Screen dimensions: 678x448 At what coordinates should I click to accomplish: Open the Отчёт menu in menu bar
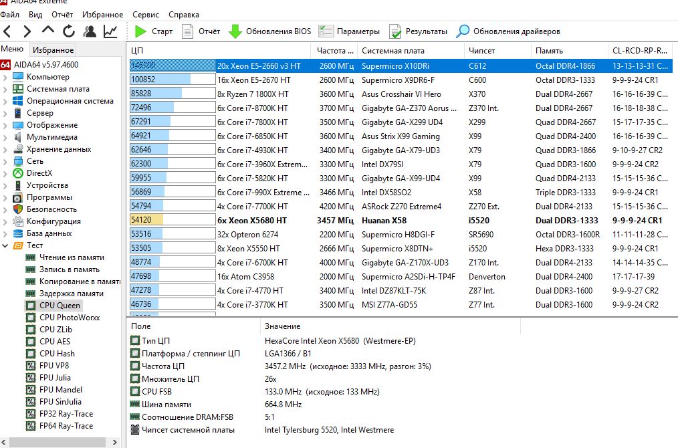[62, 14]
